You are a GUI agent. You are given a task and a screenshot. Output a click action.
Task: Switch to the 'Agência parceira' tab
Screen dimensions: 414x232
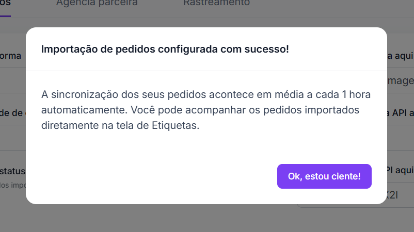pos(97,3)
